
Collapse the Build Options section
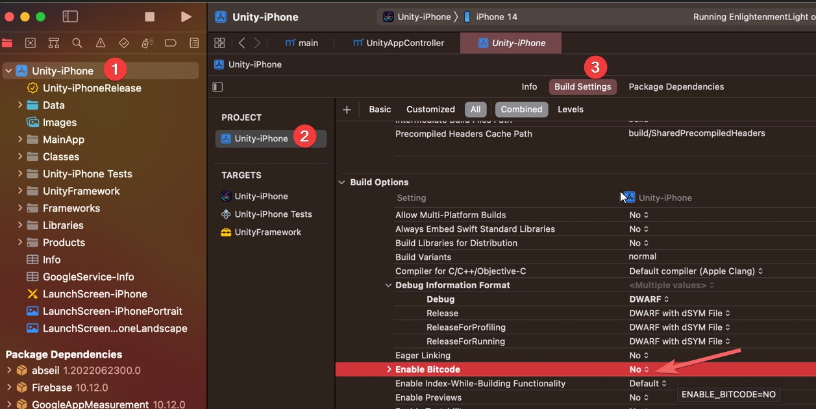[x=341, y=182]
